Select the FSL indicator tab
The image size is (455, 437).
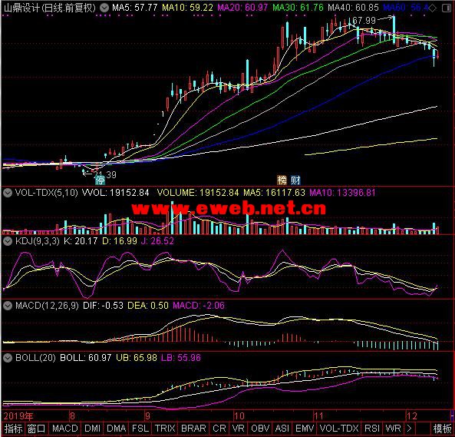tap(140, 429)
